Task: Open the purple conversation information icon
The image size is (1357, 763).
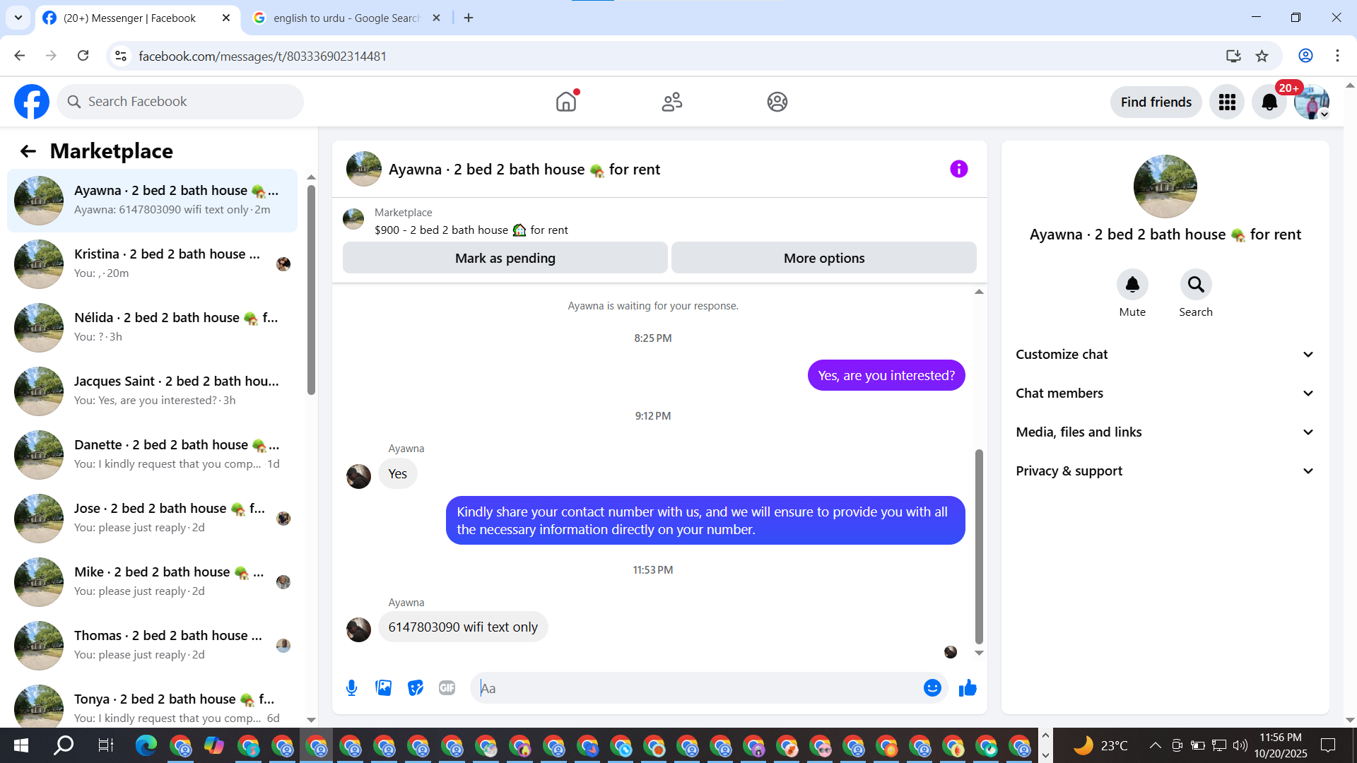Action: click(x=958, y=169)
